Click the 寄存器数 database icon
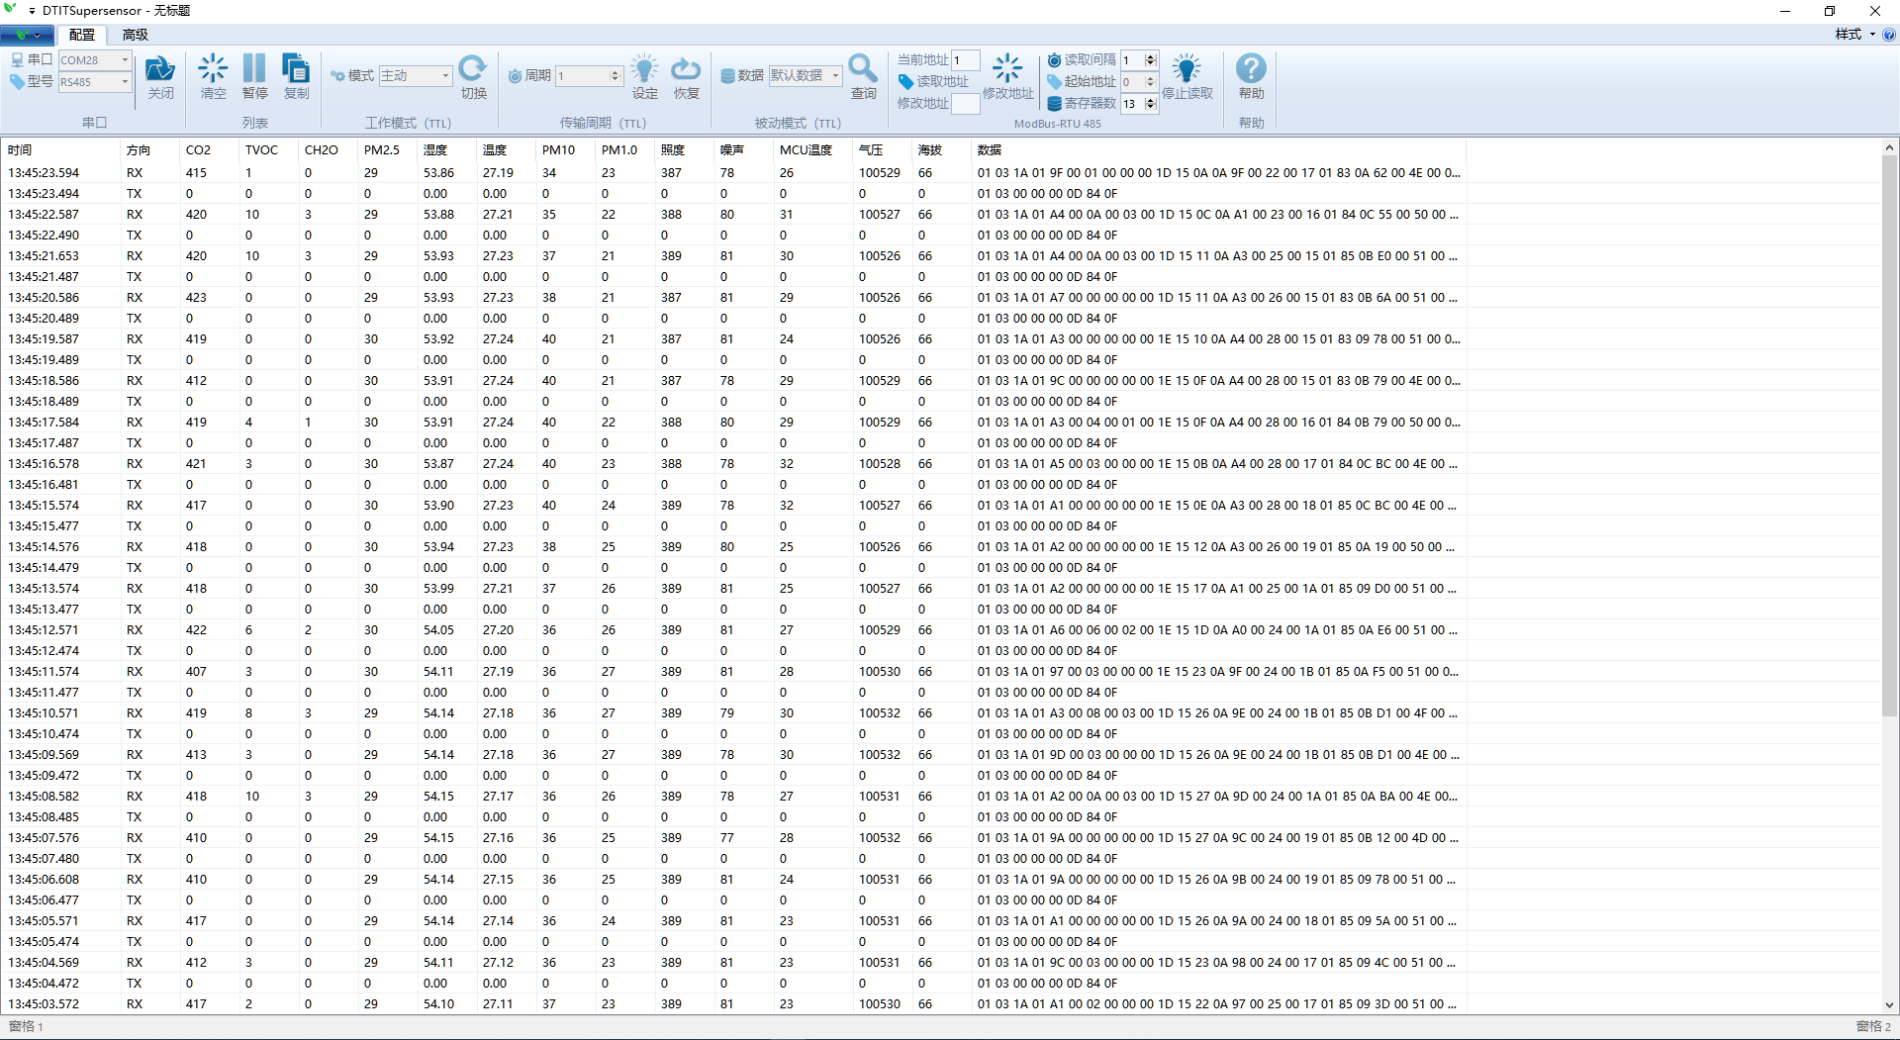 (1054, 103)
